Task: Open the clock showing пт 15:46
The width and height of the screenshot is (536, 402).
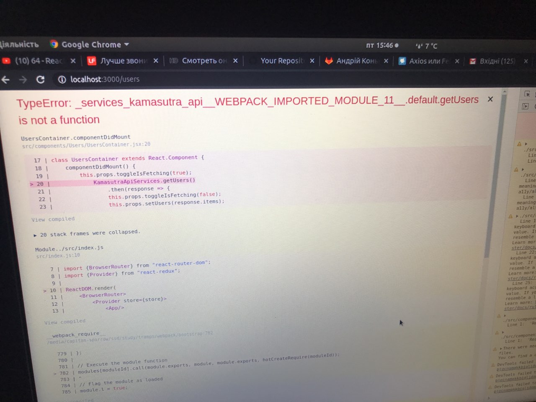Action: [x=380, y=45]
